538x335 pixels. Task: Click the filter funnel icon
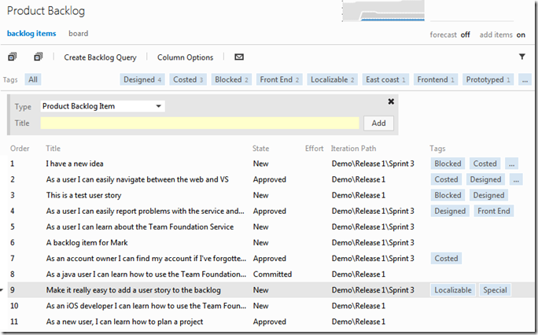tap(521, 57)
